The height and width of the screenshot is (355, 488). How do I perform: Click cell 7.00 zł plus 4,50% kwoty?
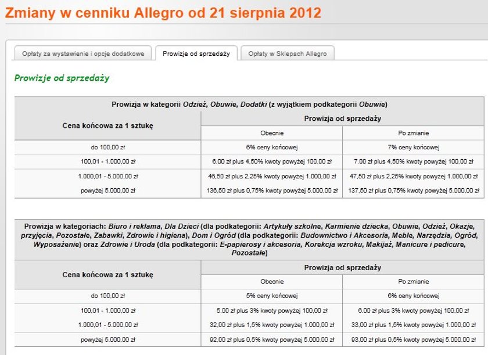tap(413, 162)
